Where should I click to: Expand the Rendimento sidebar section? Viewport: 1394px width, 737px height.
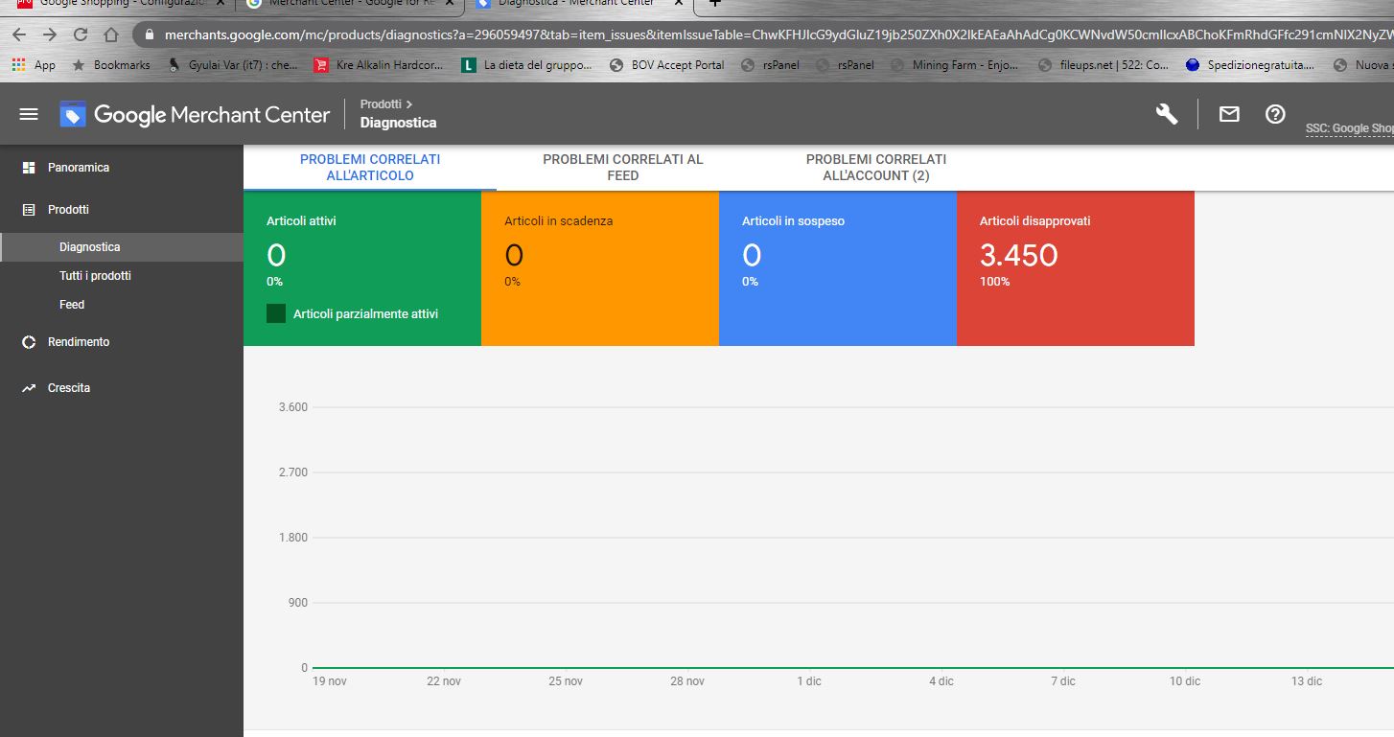[x=79, y=341]
